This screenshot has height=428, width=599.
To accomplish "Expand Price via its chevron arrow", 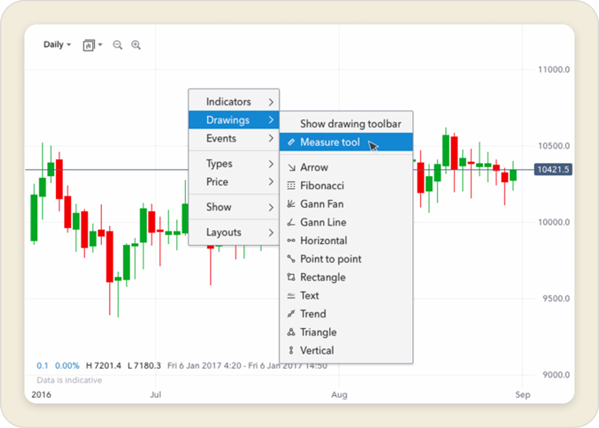I will click(271, 182).
